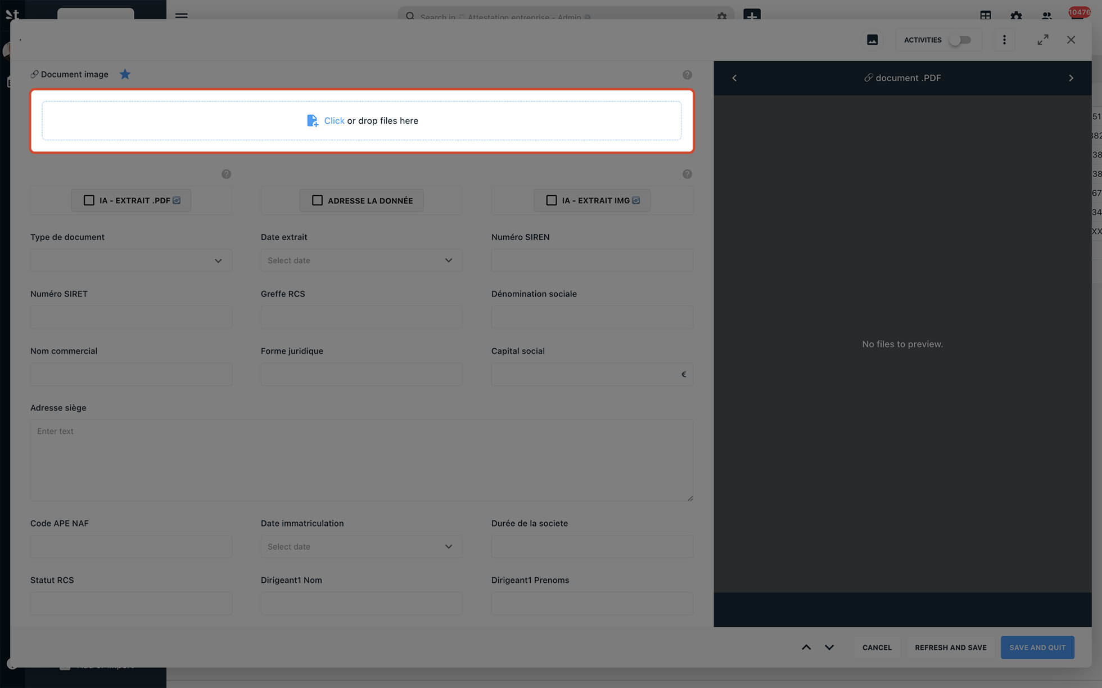Check the IA - EXTRAIT IMG checkbox
Image resolution: width=1102 pixels, height=688 pixels.
[552, 200]
